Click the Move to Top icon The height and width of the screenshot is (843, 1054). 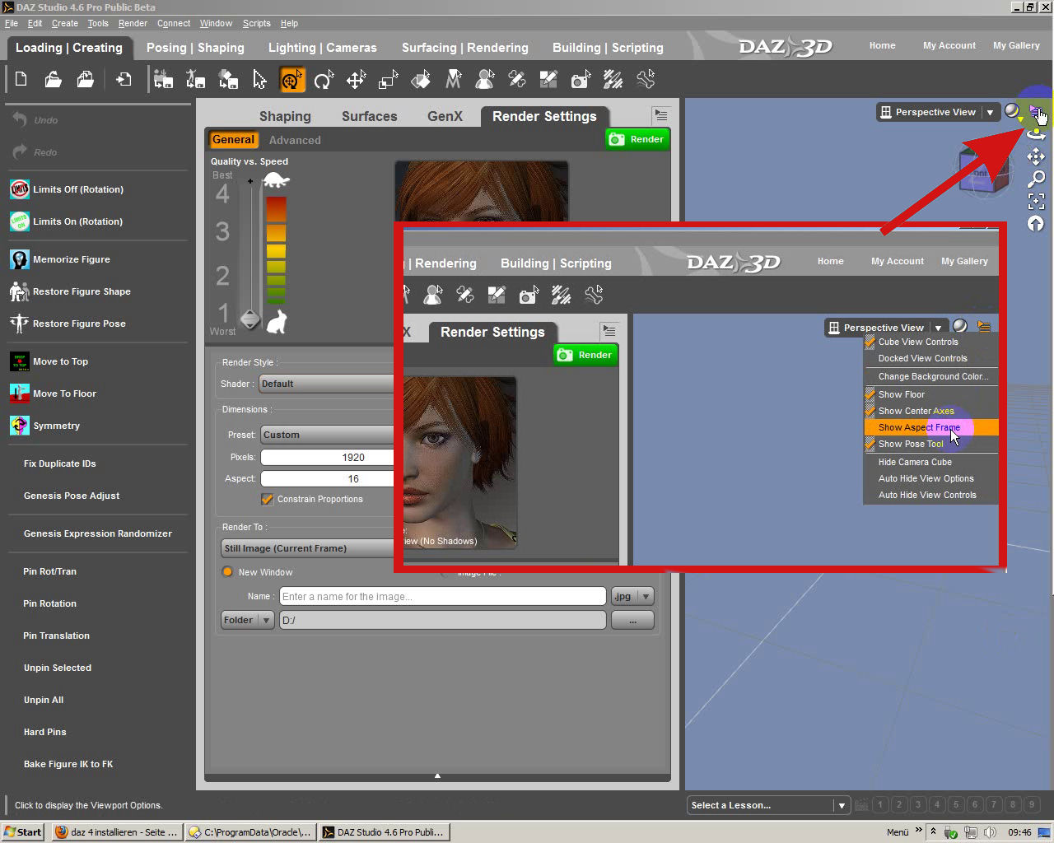[x=19, y=361]
